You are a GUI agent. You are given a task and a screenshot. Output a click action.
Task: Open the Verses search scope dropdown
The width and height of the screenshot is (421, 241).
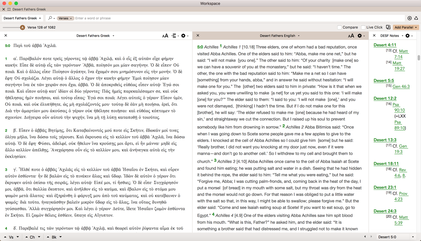65,18
